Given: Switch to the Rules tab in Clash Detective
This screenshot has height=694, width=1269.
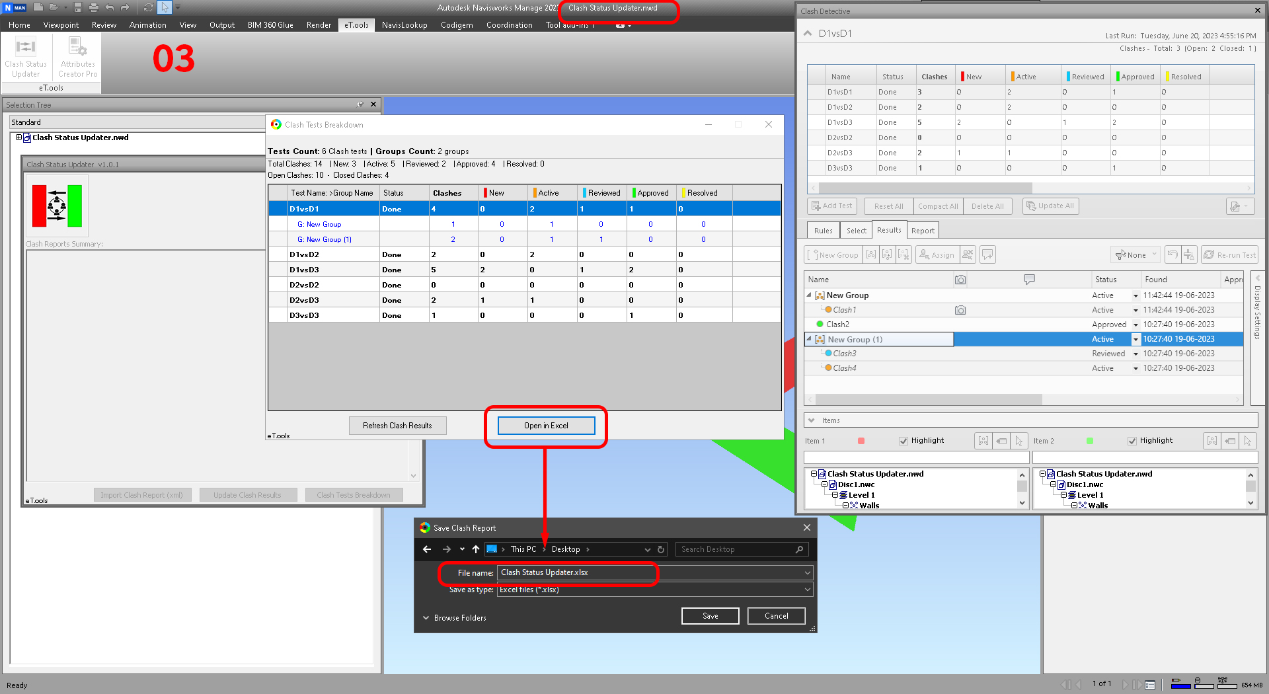Looking at the screenshot, I should (824, 231).
